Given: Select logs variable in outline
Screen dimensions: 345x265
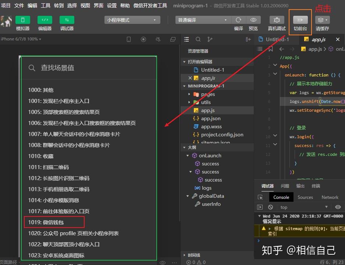Looking at the screenshot, I should 207,188.
